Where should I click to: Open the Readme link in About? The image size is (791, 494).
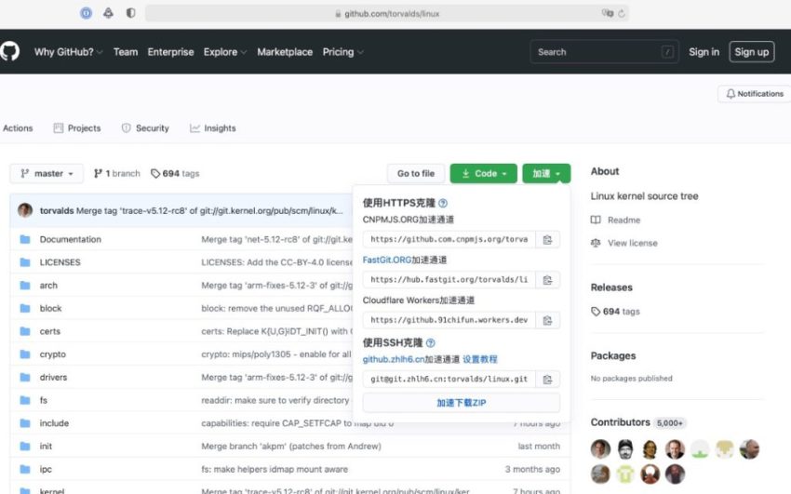pyautogui.click(x=615, y=220)
